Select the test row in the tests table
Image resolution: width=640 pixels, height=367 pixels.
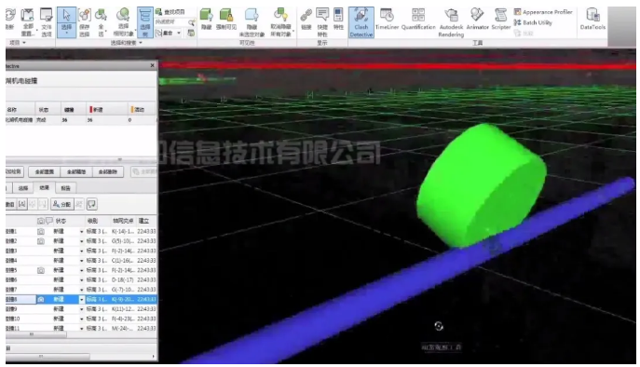point(81,120)
